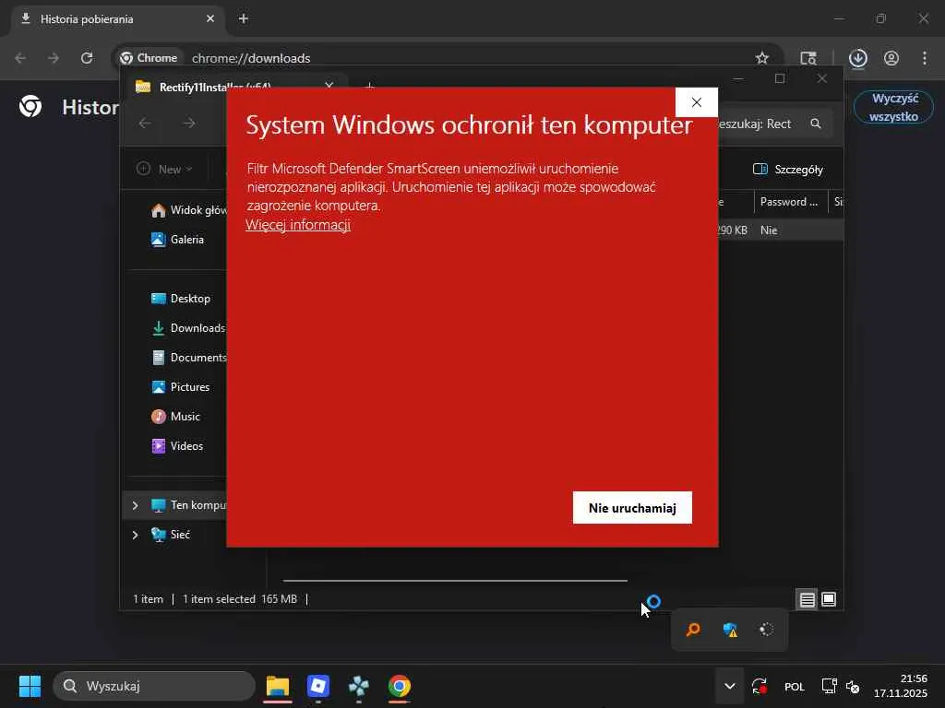Toggle the "Szczegóły" details pane

tap(788, 170)
